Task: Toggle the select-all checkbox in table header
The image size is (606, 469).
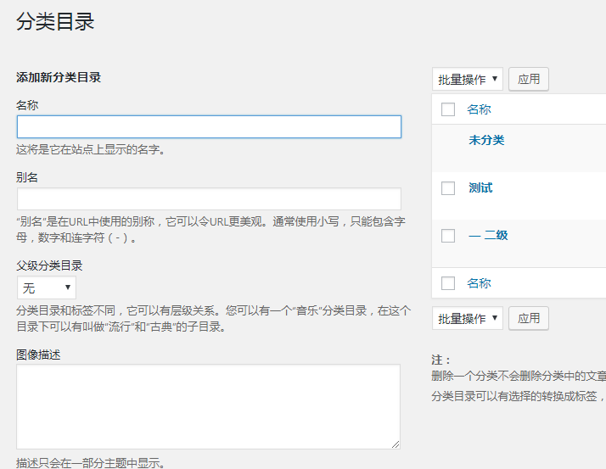Action: coord(448,109)
